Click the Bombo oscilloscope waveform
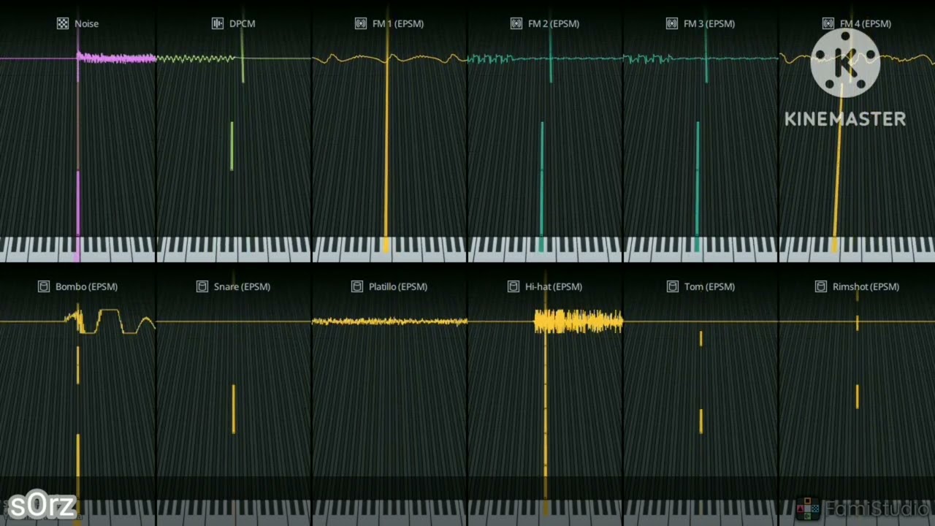This screenshot has height=526, width=935. [110, 321]
